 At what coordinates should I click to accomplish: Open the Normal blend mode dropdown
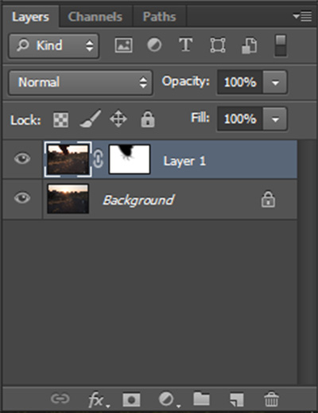(80, 82)
